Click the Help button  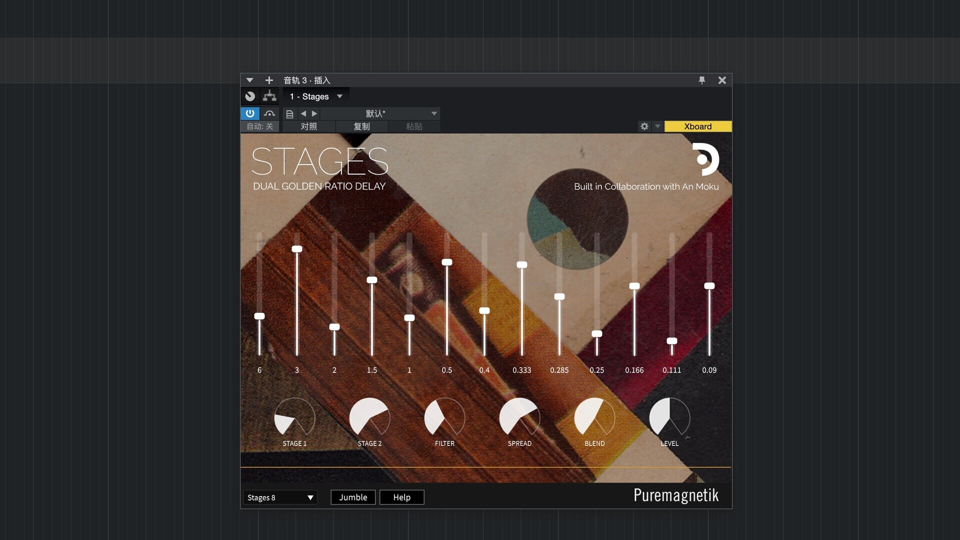click(x=402, y=497)
